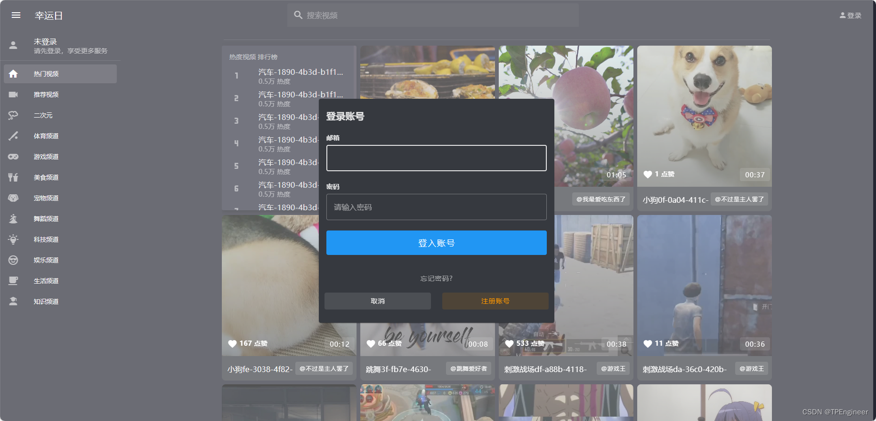Open 科技频道 in the sidebar

60,239
